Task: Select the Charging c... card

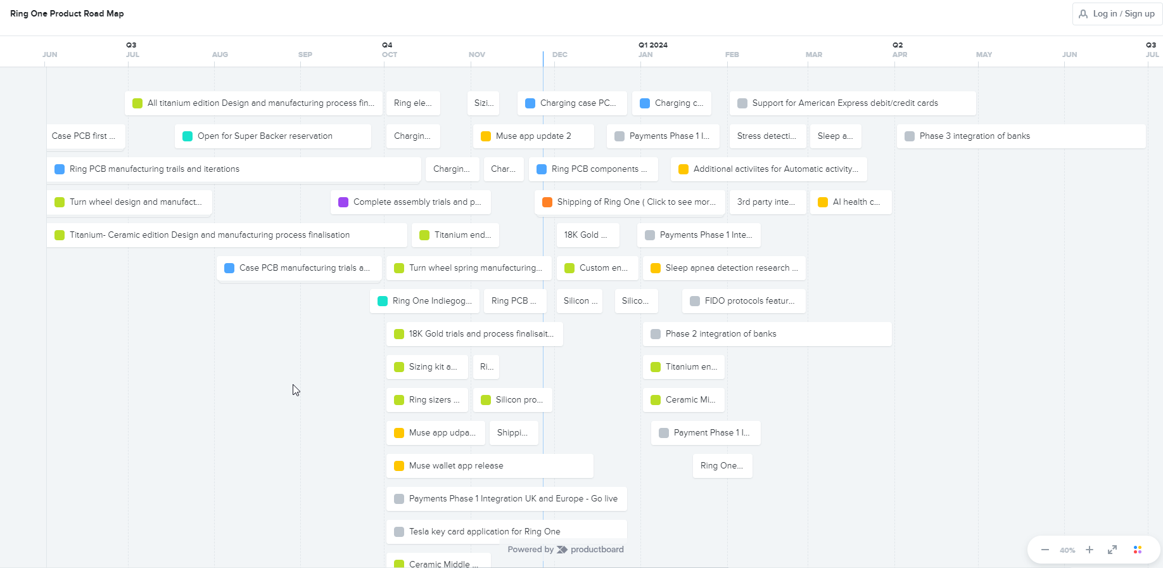Action: tap(671, 103)
